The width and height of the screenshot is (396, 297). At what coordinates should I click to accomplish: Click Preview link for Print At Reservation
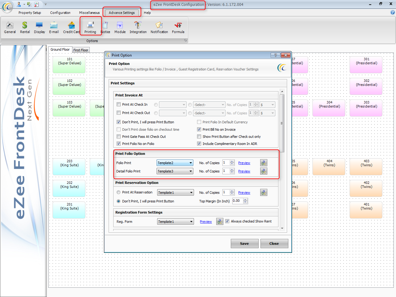pos(244,193)
